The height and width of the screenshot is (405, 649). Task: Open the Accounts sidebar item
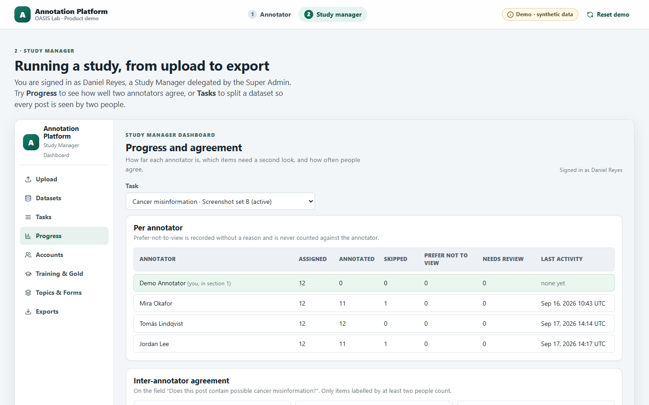click(x=64, y=255)
